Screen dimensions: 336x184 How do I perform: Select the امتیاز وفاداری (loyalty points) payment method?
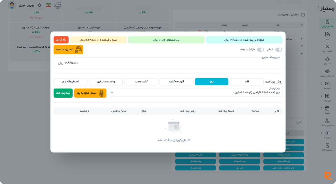point(71,82)
